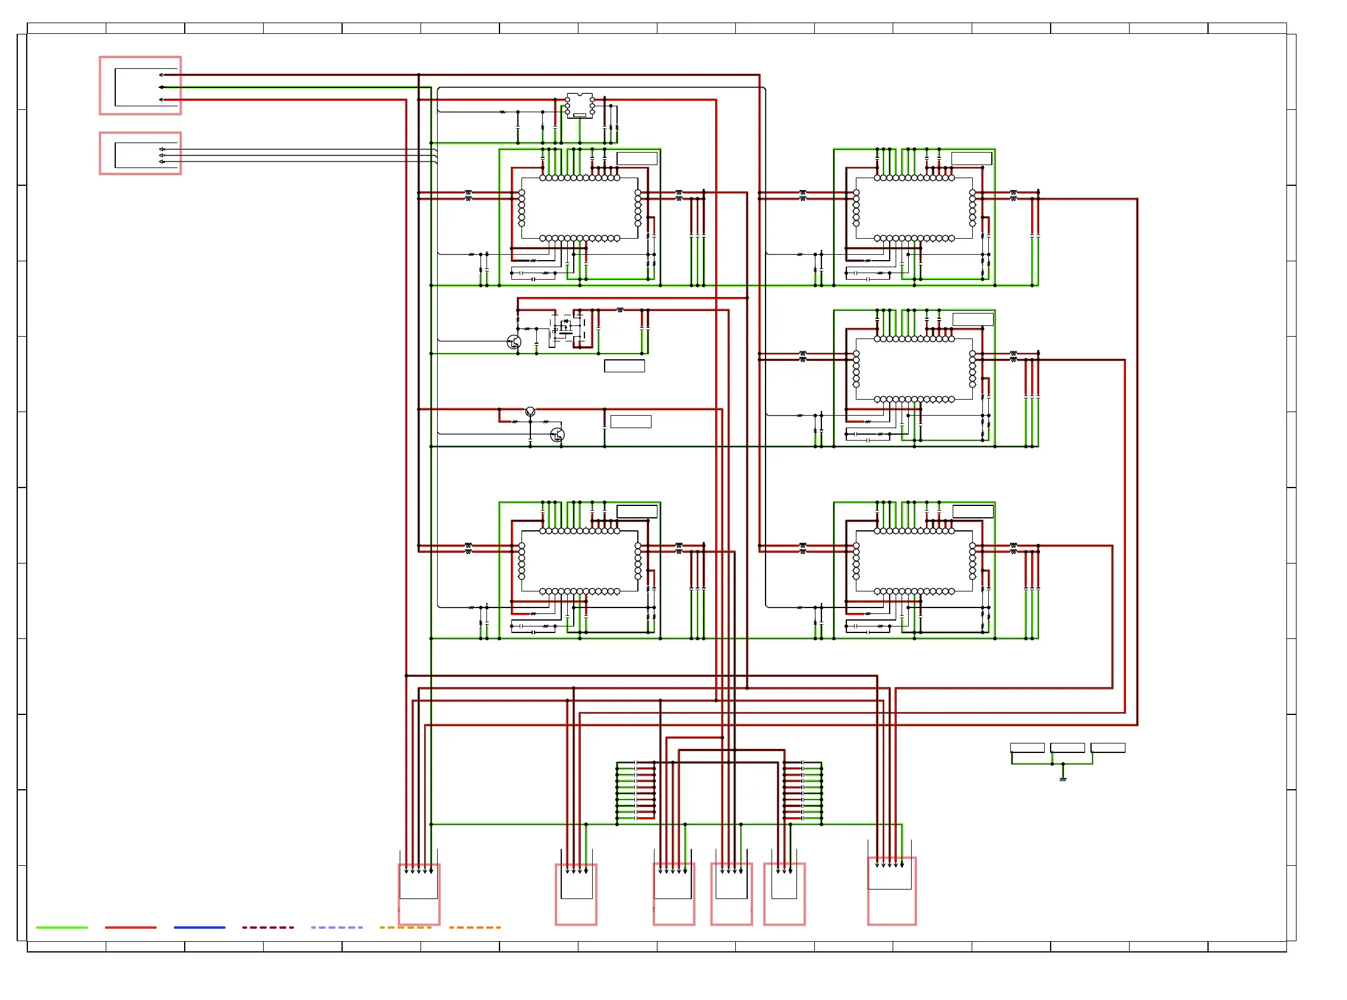Select the leftmost bottom connector with five pins
Screen dimensions: 1347x1000
click(419, 894)
